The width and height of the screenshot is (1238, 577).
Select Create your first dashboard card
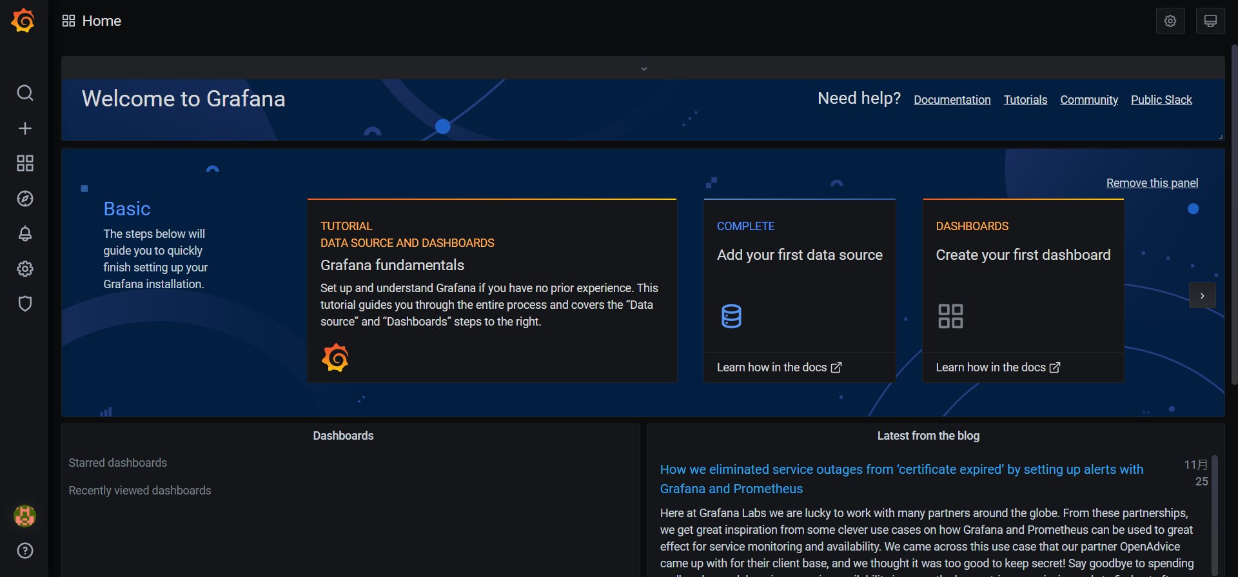[1023, 291]
